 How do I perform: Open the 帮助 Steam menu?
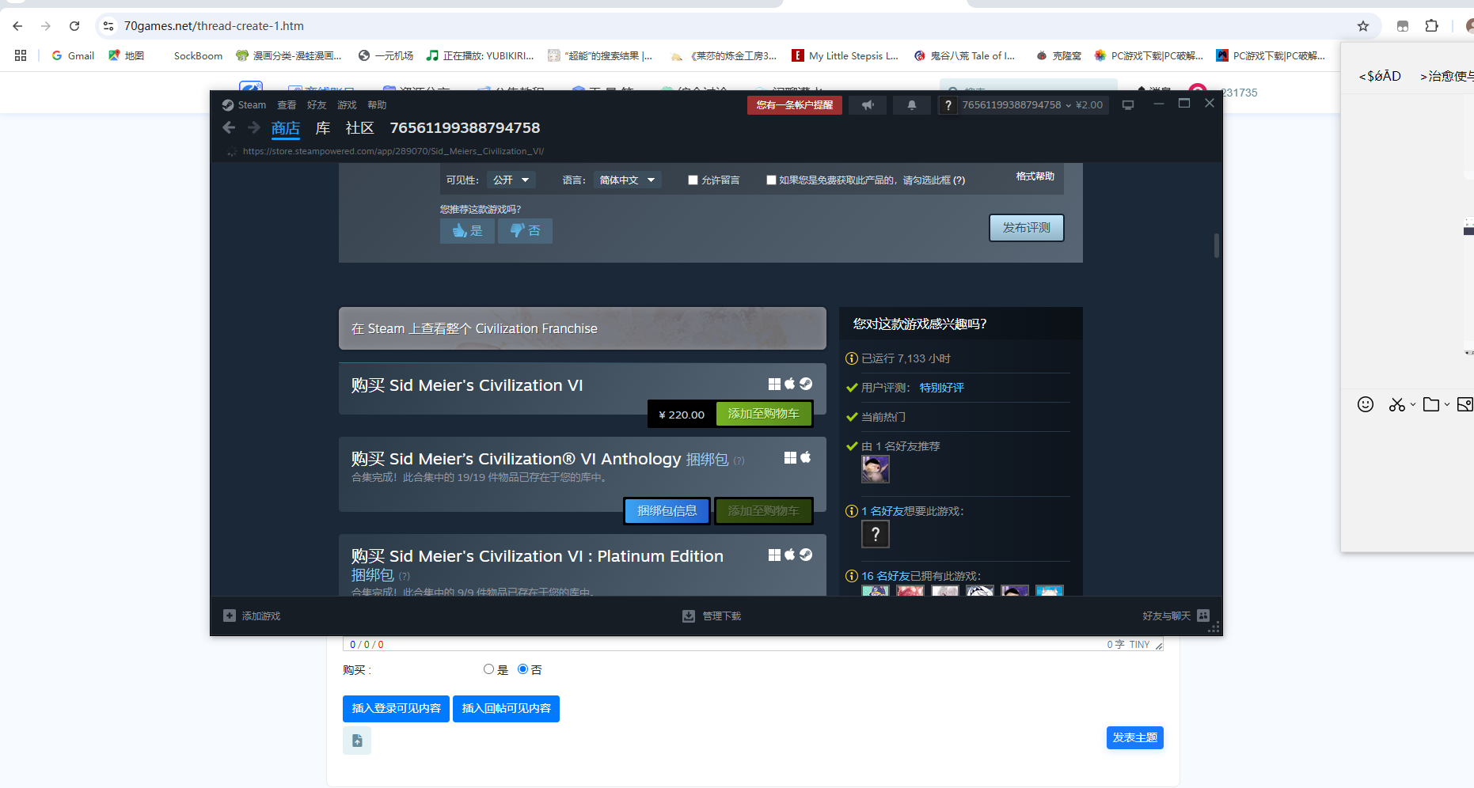tap(377, 105)
